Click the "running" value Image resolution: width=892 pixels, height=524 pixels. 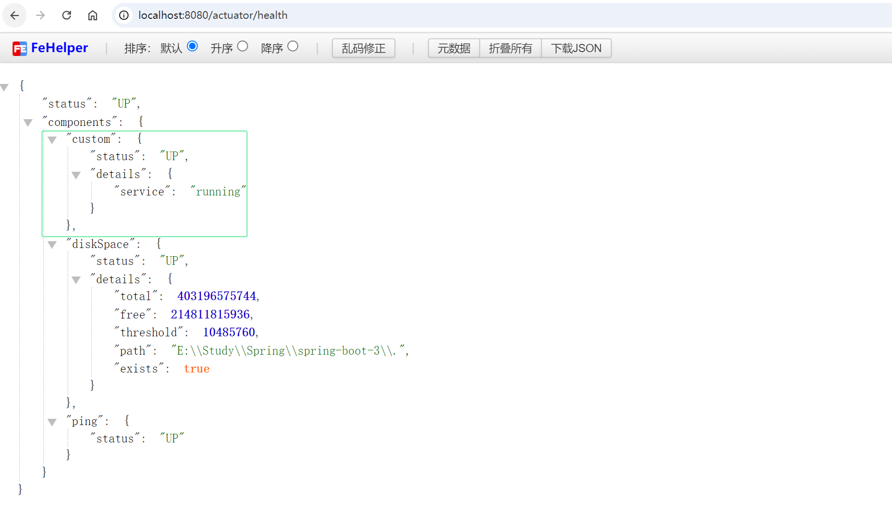[x=218, y=192]
